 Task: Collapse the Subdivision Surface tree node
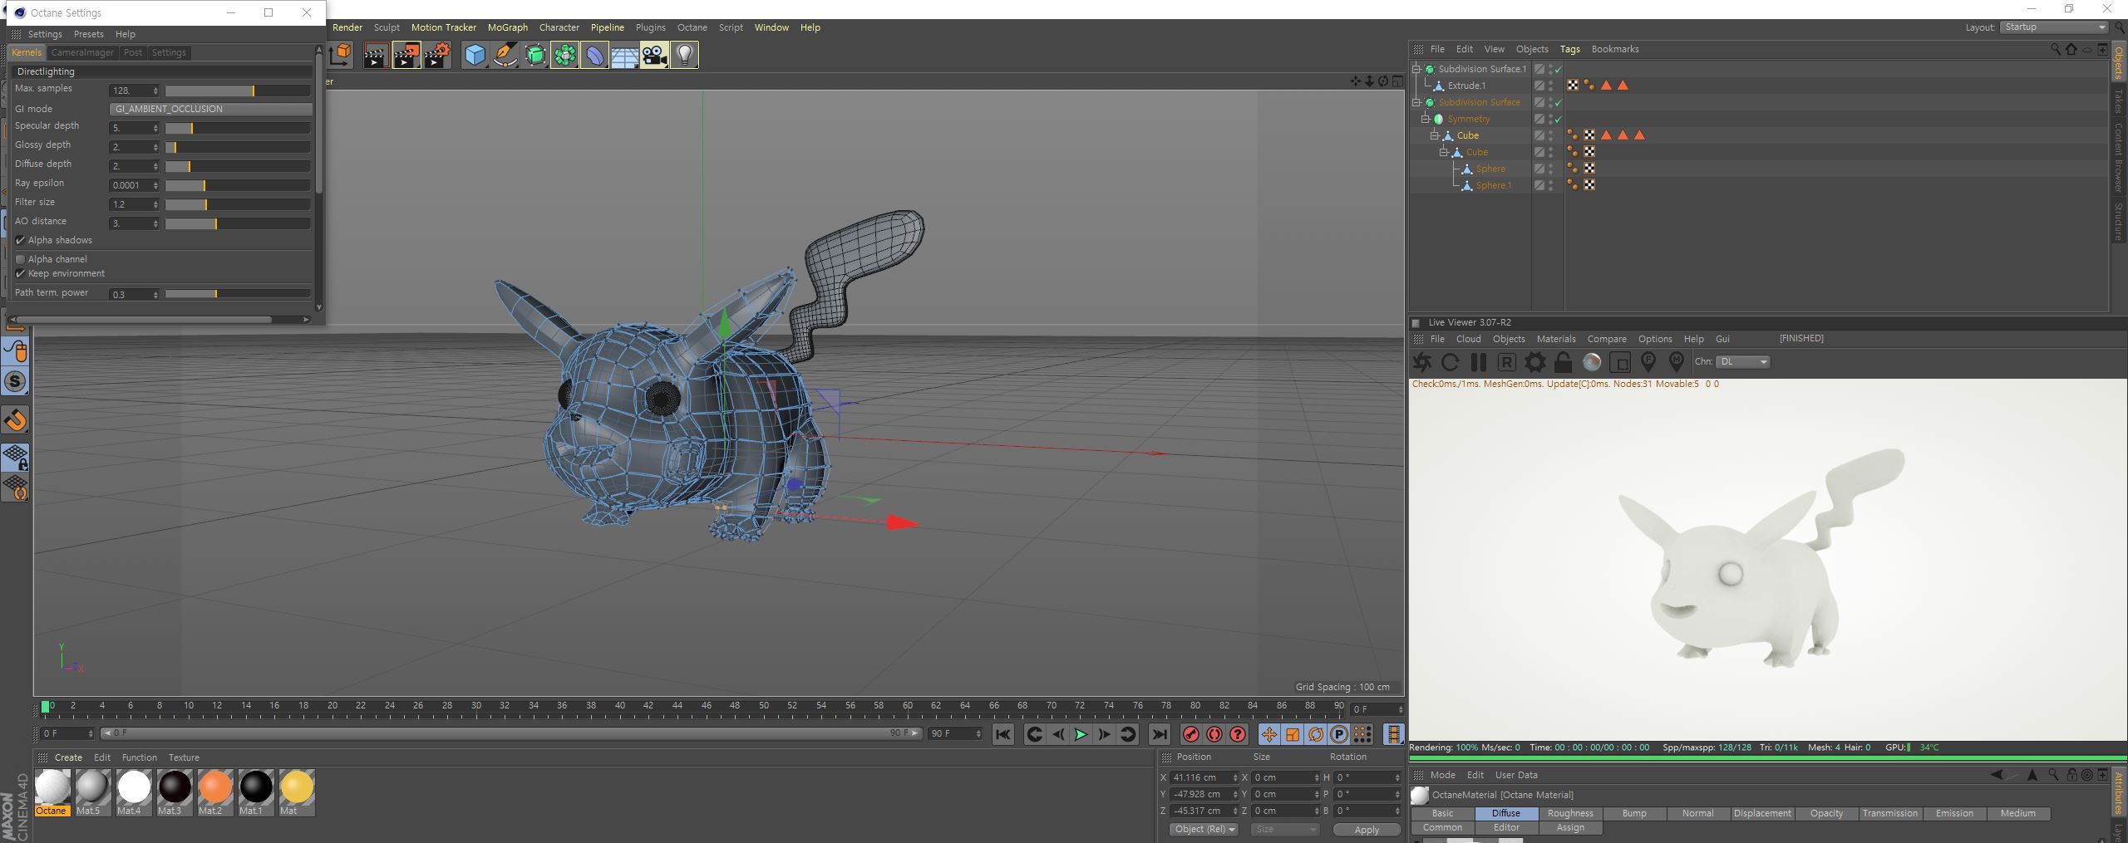click(x=1416, y=102)
